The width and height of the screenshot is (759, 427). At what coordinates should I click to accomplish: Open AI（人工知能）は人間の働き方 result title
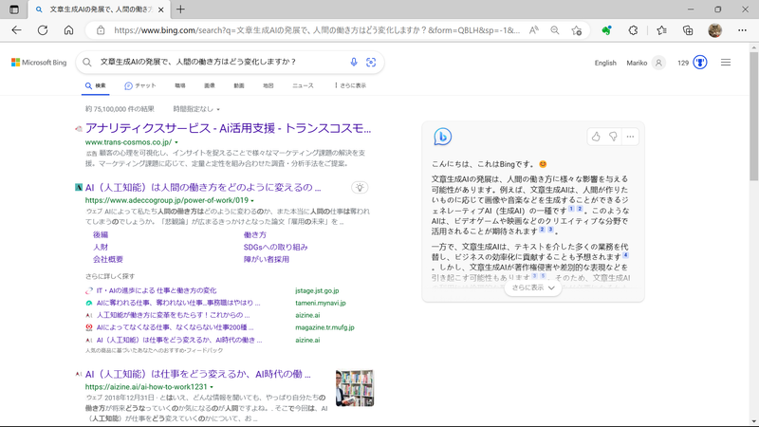pos(203,187)
